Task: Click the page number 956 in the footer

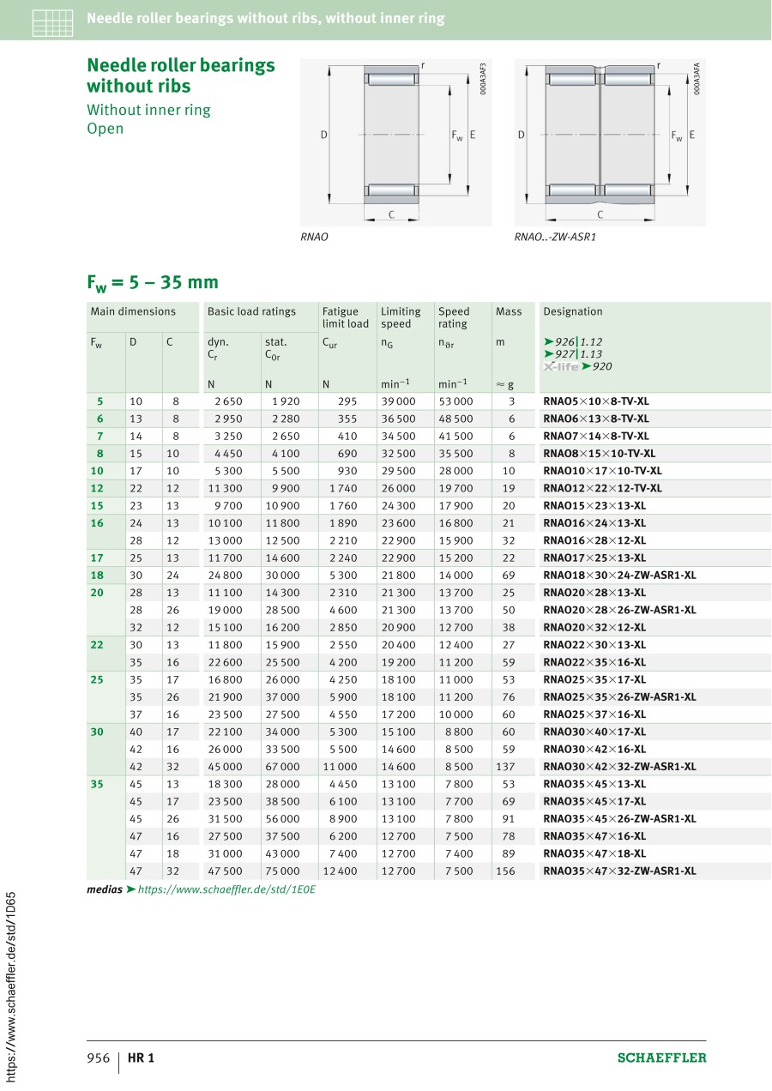Action: pyautogui.click(x=99, y=1058)
